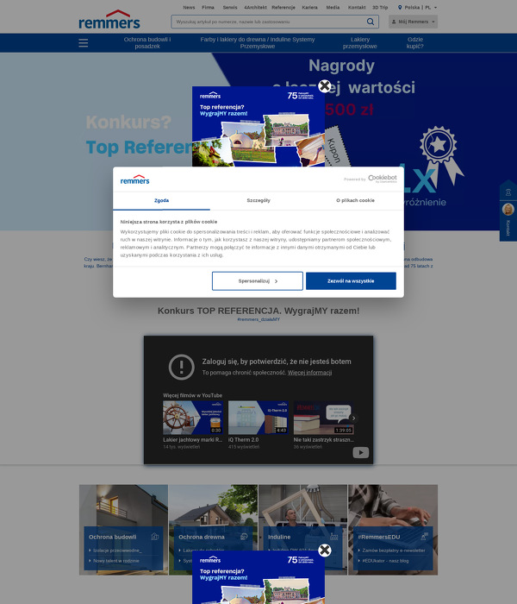Click the Induline factory icon
This screenshot has height=604, width=517.
[x=333, y=536]
